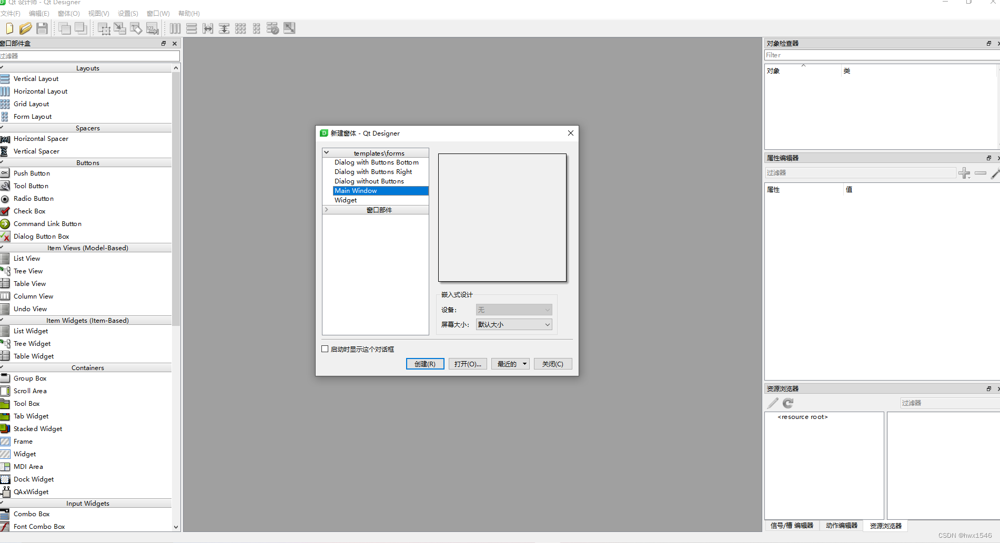Collapse the Buttons category in widget box
The width and height of the screenshot is (1000, 543).
(2, 162)
